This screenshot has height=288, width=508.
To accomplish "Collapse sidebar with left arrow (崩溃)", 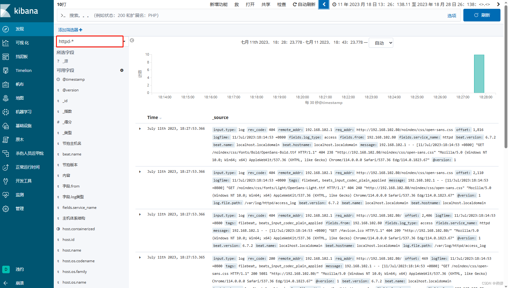I will [x=6, y=283].
